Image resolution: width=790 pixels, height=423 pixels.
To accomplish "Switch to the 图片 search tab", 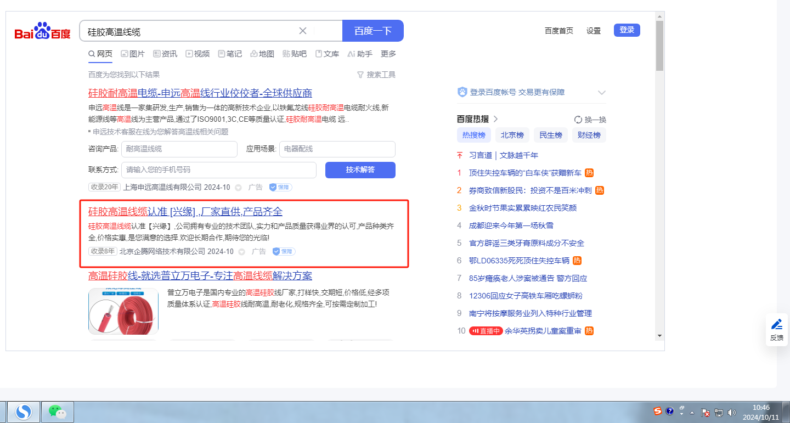I will coord(132,54).
